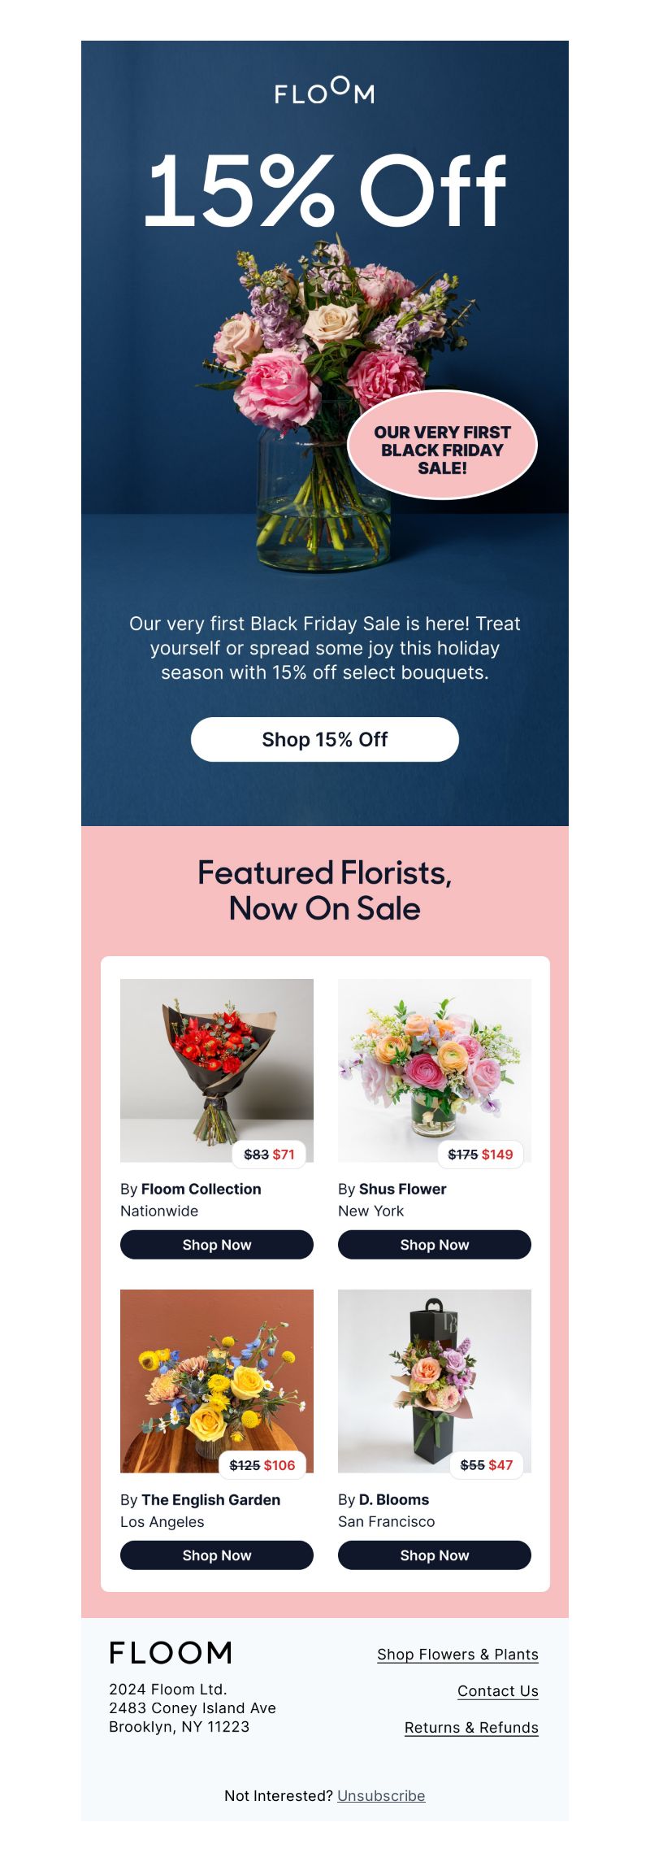The height and width of the screenshot is (1853, 650).
Task: Click the FLOOM logo at top of email
Action: pyautogui.click(x=324, y=91)
